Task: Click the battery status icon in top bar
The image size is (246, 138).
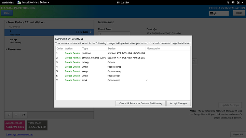Action: [238, 2]
